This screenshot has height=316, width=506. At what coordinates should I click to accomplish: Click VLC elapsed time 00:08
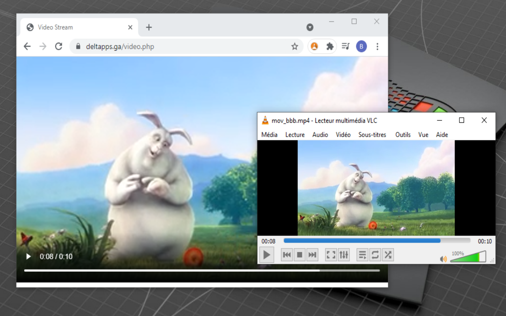pos(268,241)
